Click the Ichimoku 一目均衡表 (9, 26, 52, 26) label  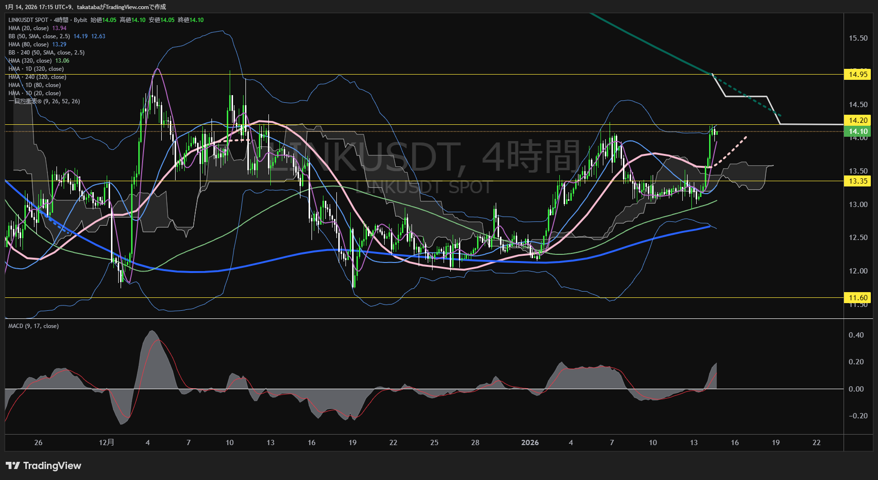pyautogui.click(x=44, y=101)
